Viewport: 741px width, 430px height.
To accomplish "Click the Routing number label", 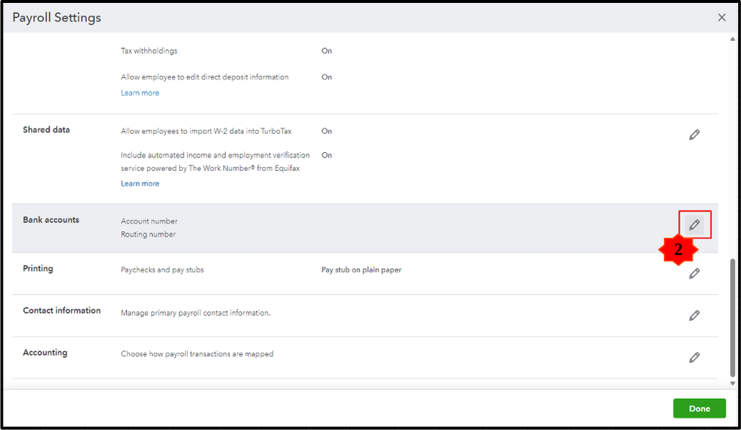I will [x=148, y=234].
